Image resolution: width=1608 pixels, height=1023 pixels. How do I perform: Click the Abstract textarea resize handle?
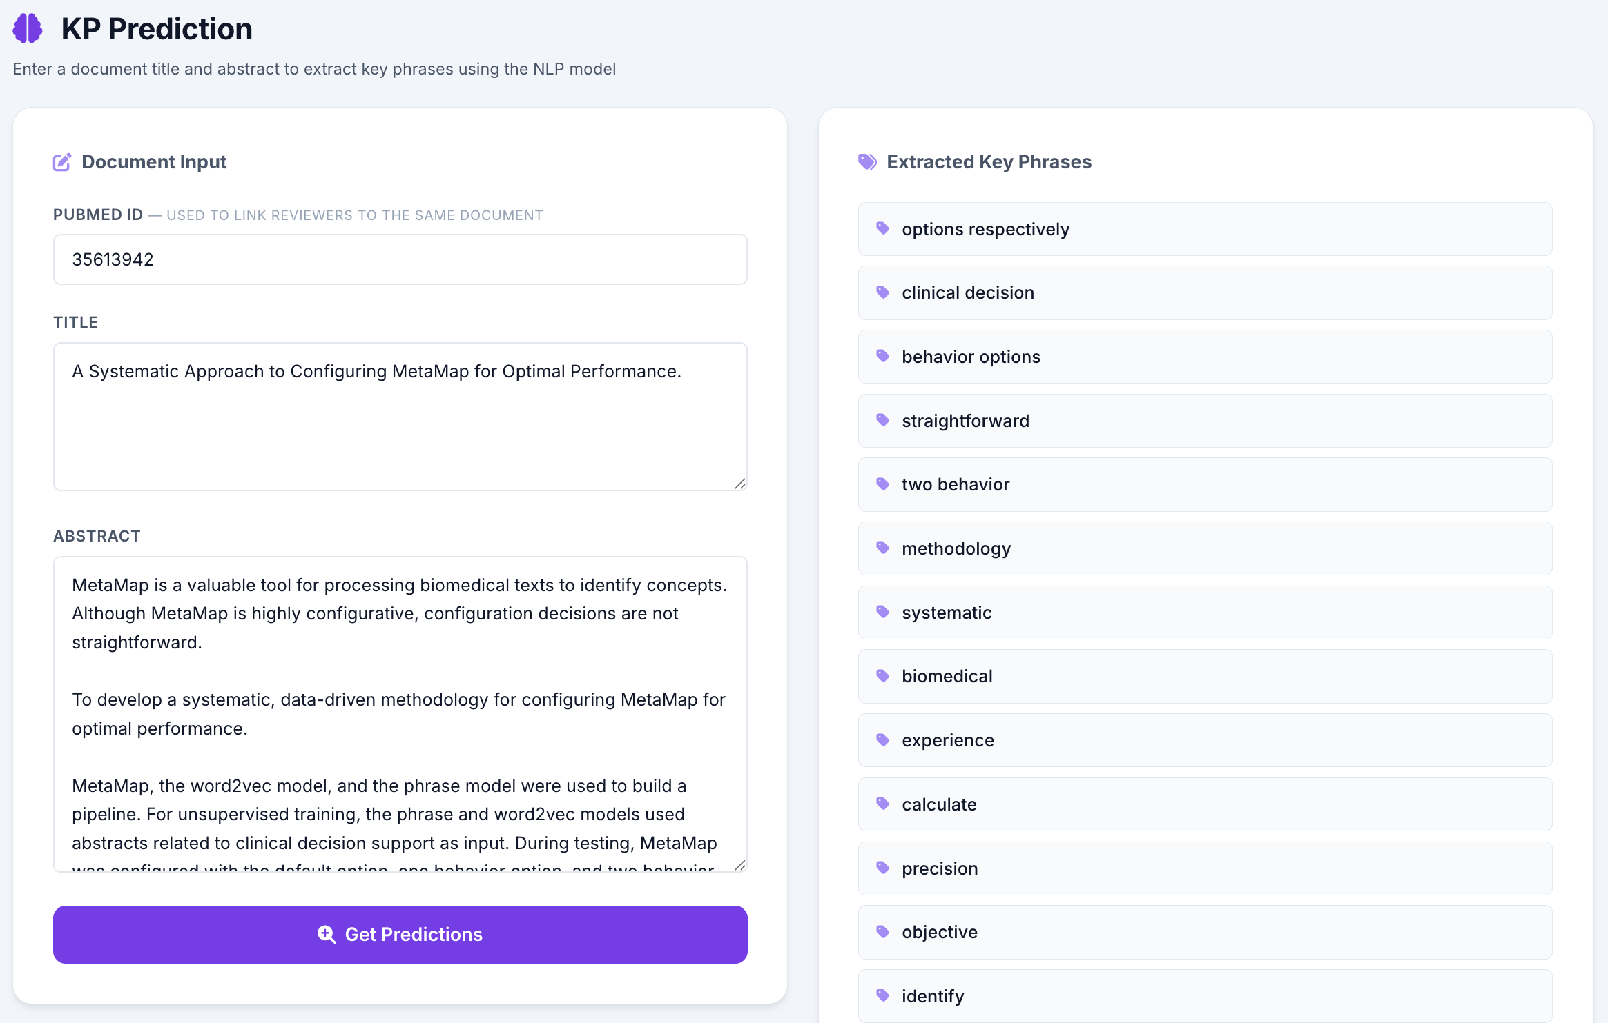click(x=740, y=865)
